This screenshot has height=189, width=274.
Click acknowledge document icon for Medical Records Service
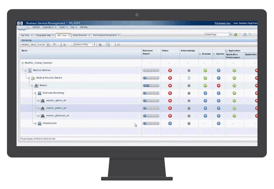(x=189, y=78)
